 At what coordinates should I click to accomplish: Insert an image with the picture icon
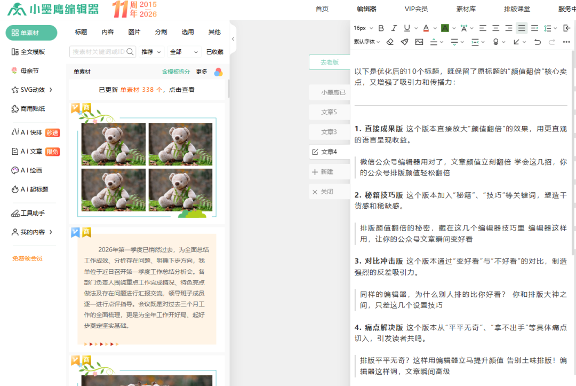click(419, 42)
